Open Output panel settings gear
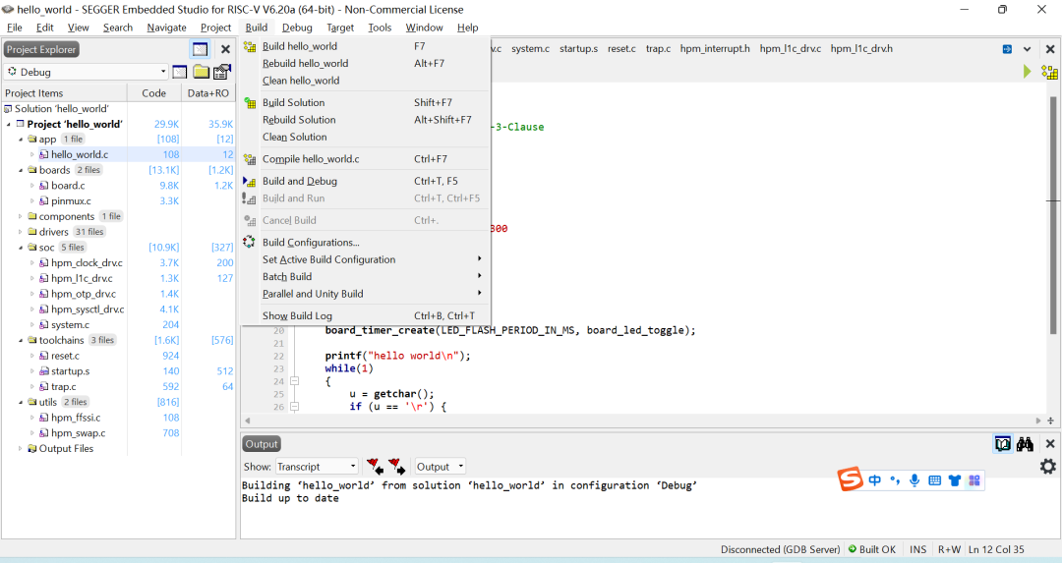1062x563 pixels. click(1048, 467)
